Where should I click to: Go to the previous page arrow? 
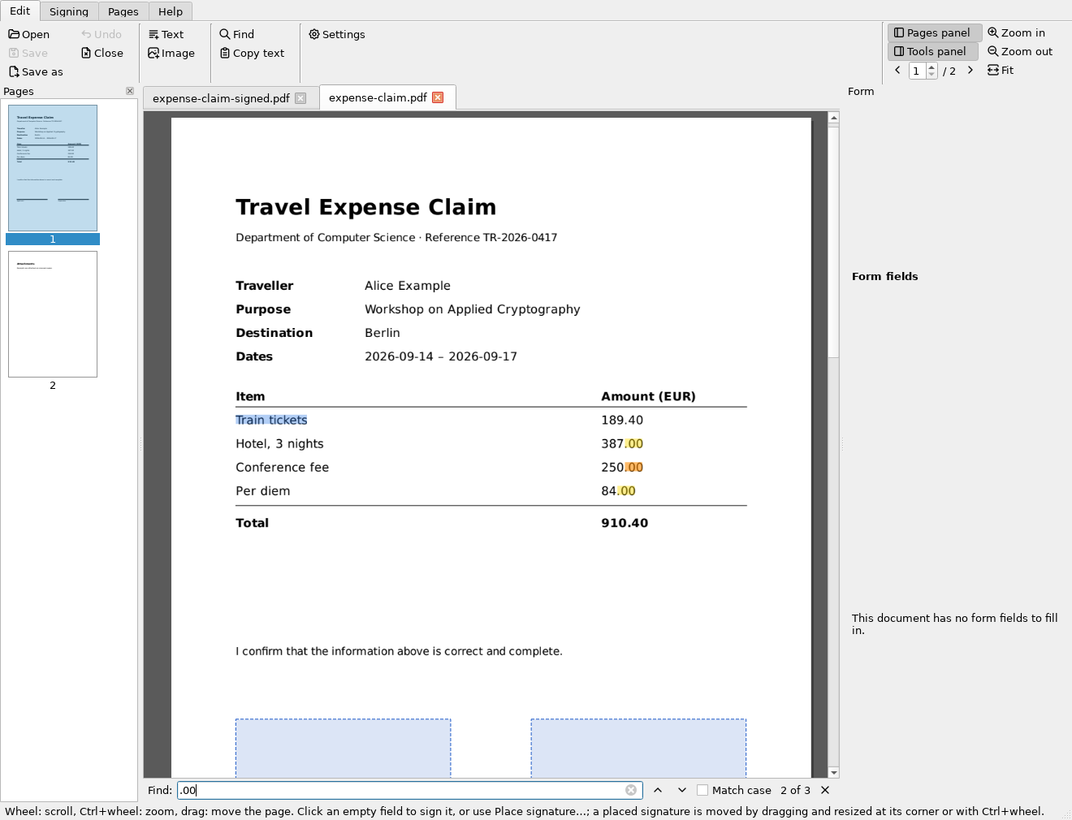[897, 71]
